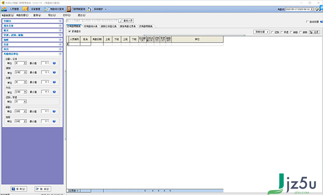Focus the 加班 minimum value field
Viewport: 323px width, 195px height.
45,121
